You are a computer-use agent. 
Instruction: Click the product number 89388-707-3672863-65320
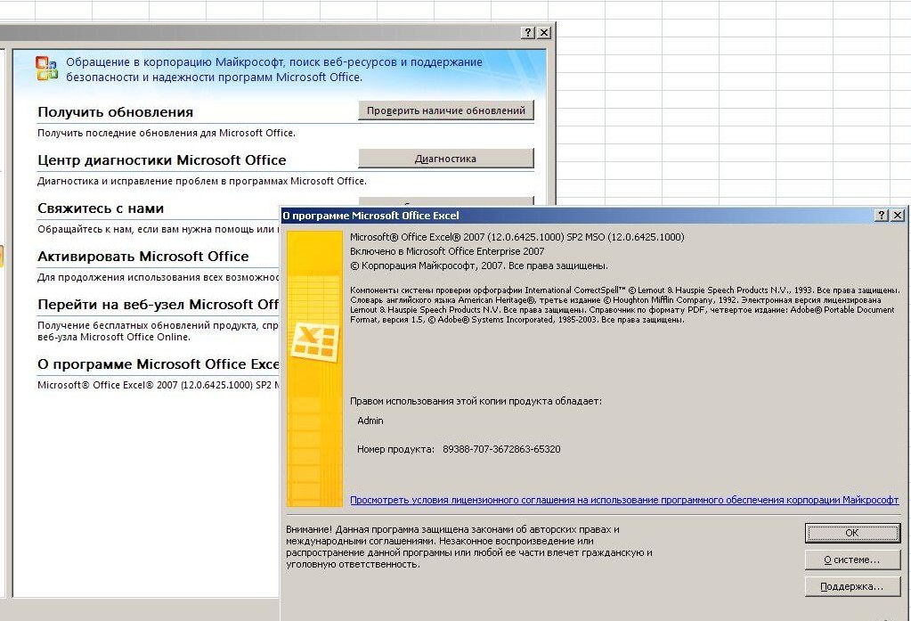[501, 449]
